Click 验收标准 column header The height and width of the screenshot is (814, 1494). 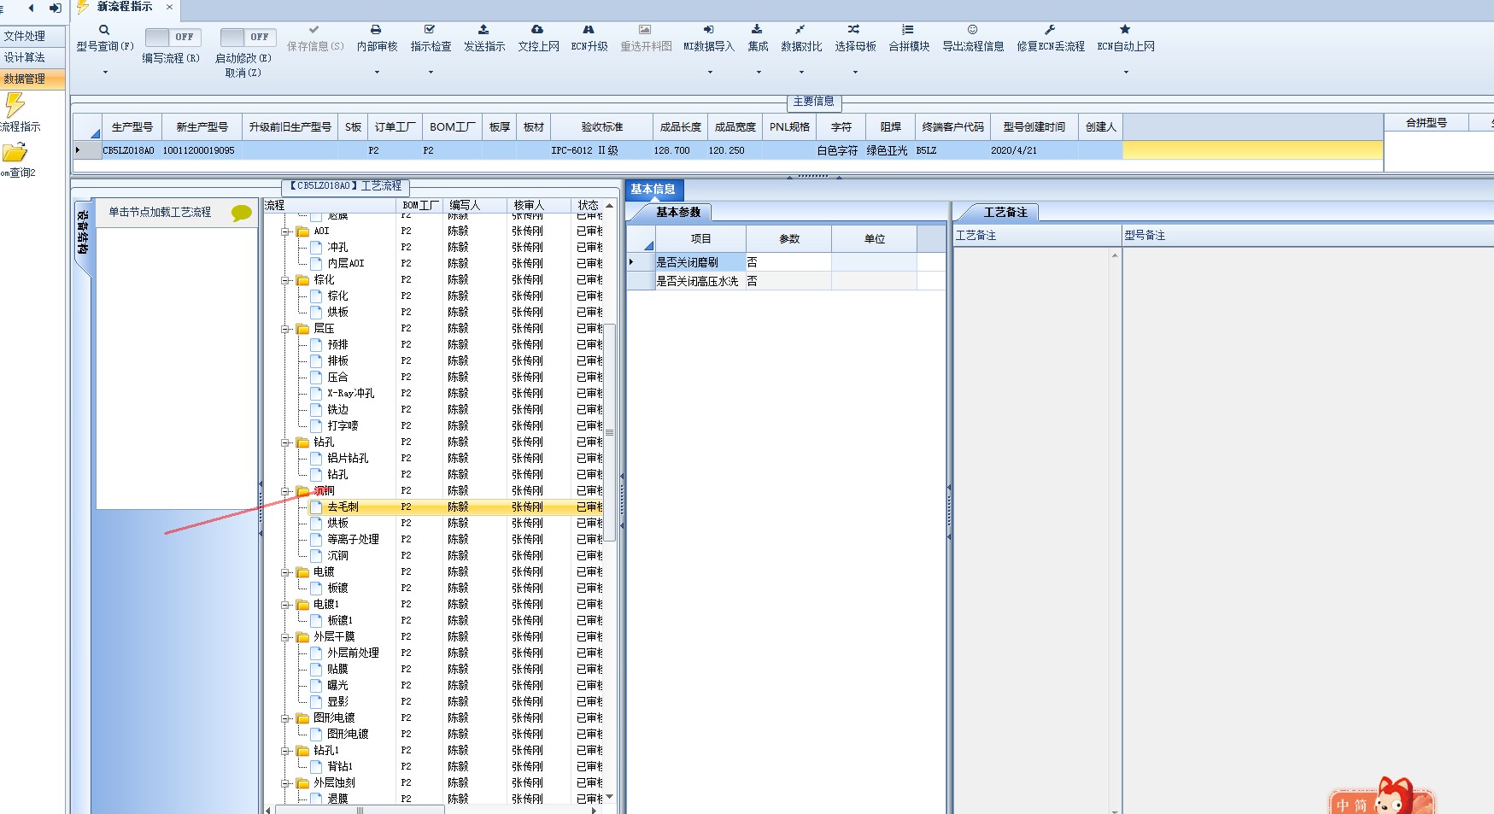pos(602,126)
